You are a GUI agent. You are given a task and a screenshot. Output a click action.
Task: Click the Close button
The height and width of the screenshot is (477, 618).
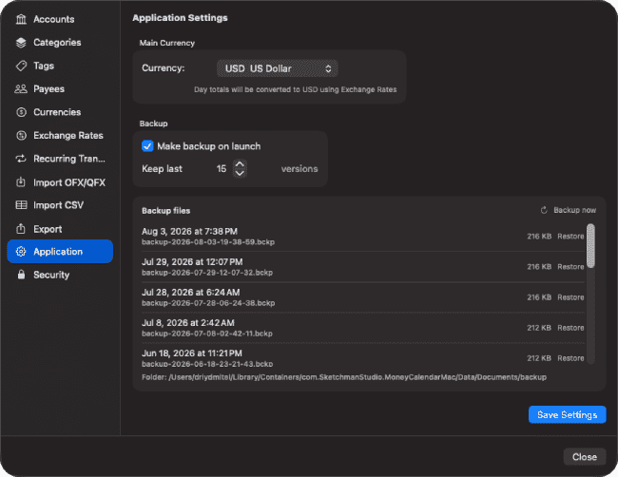click(585, 457)
